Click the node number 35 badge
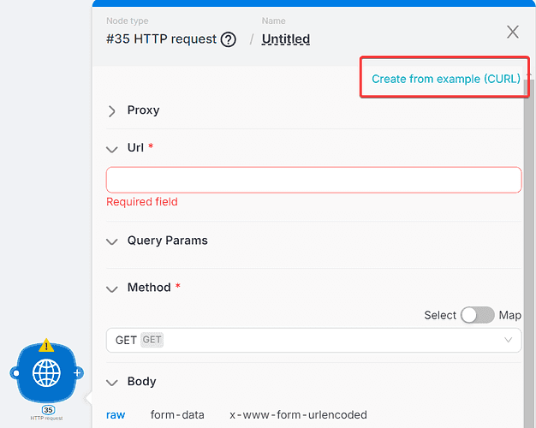The height and width of the screenshot is (428, 536). pyautogui.click(x=47, y=410)
